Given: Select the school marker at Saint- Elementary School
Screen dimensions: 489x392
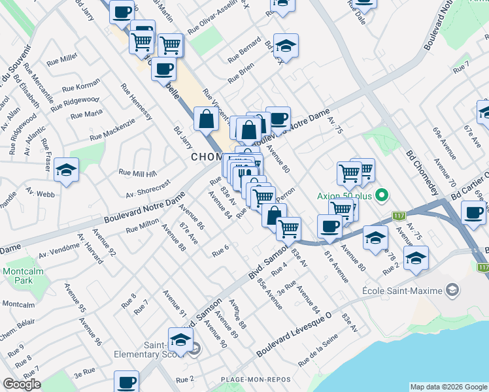Looking at the screenshot, I should tap(180, 340).
